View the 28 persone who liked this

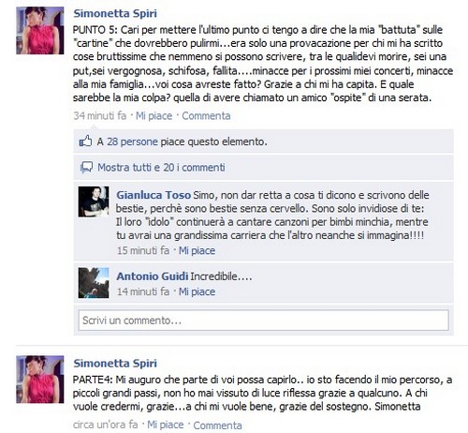pos(132,142)
